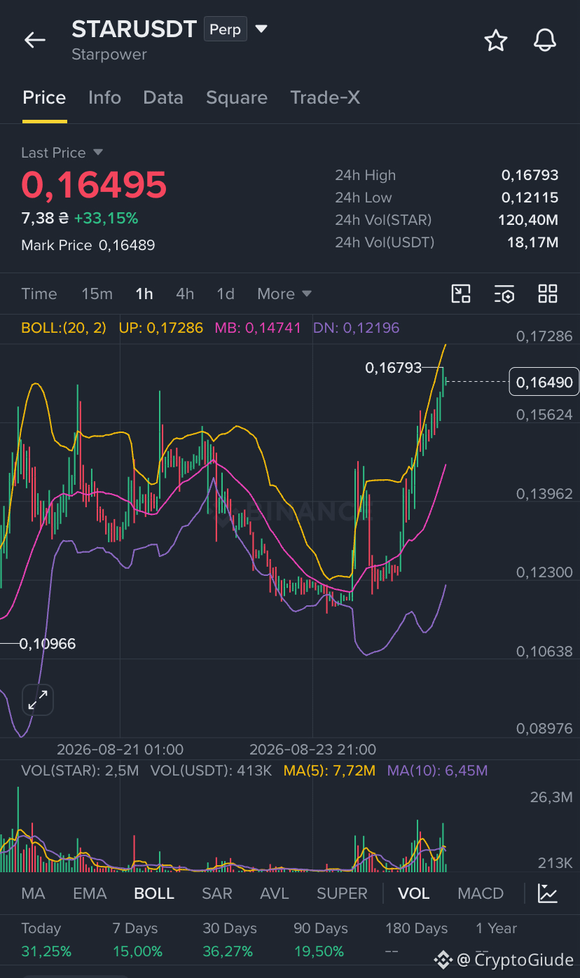Select the 15m chart interval
Screen dimensions: 580x978
(97, 294)
